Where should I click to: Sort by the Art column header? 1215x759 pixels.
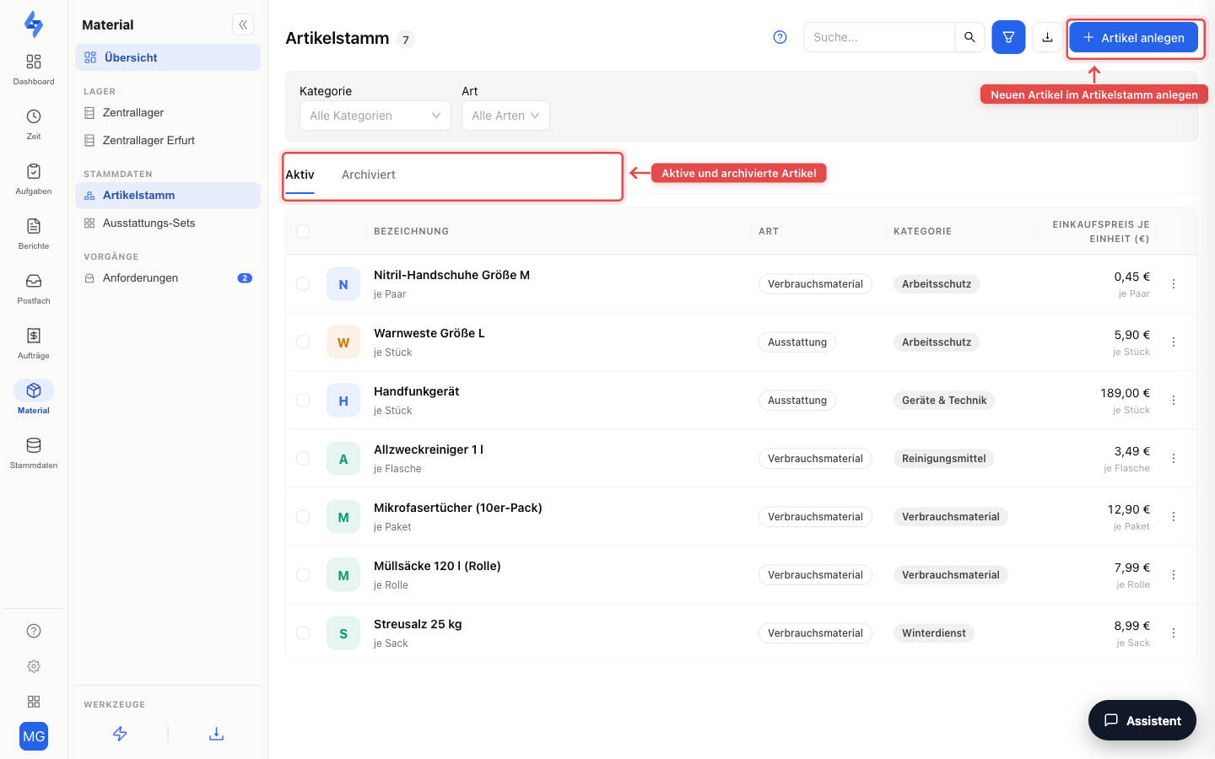pyautogui.click(x=769, y=231)
